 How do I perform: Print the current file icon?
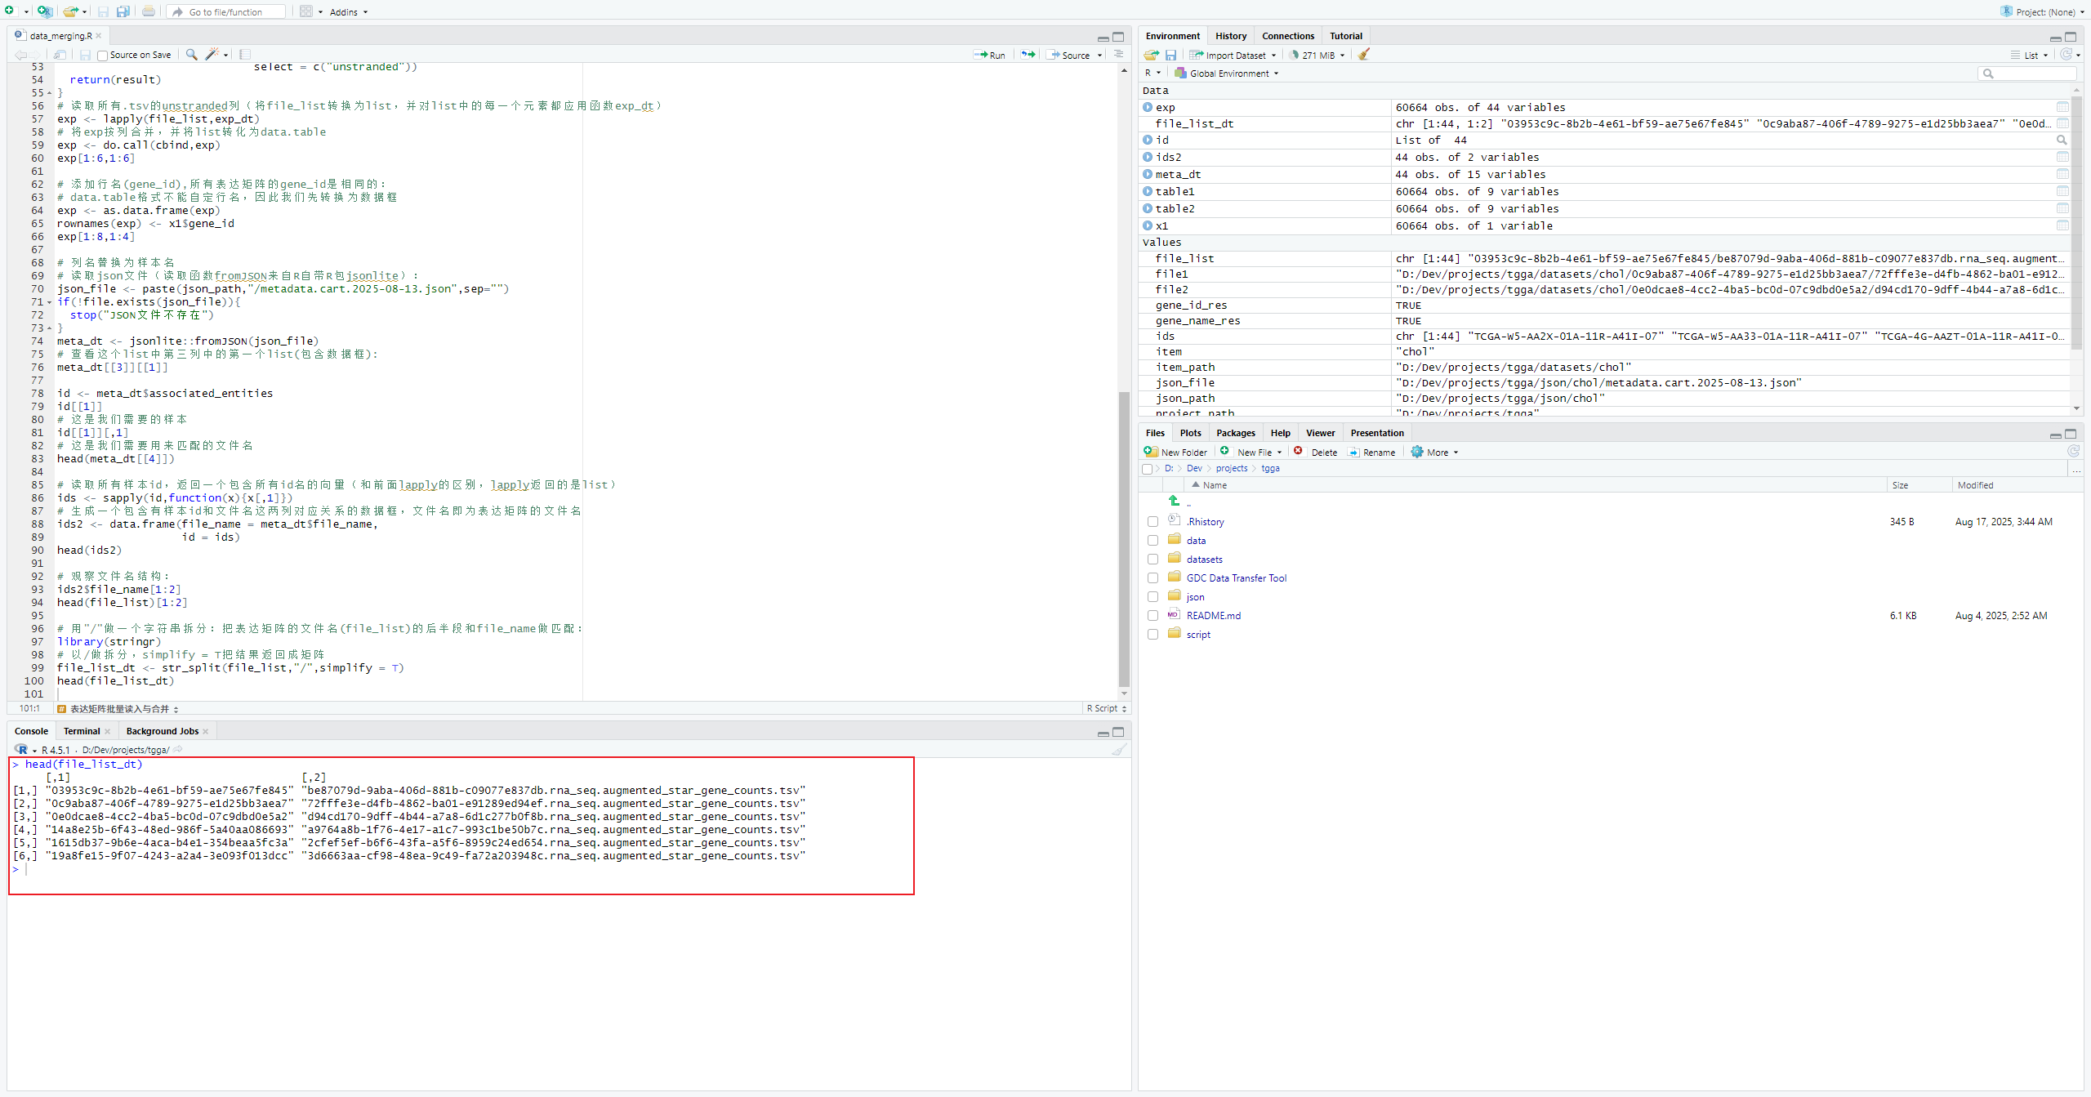(149, 11)
